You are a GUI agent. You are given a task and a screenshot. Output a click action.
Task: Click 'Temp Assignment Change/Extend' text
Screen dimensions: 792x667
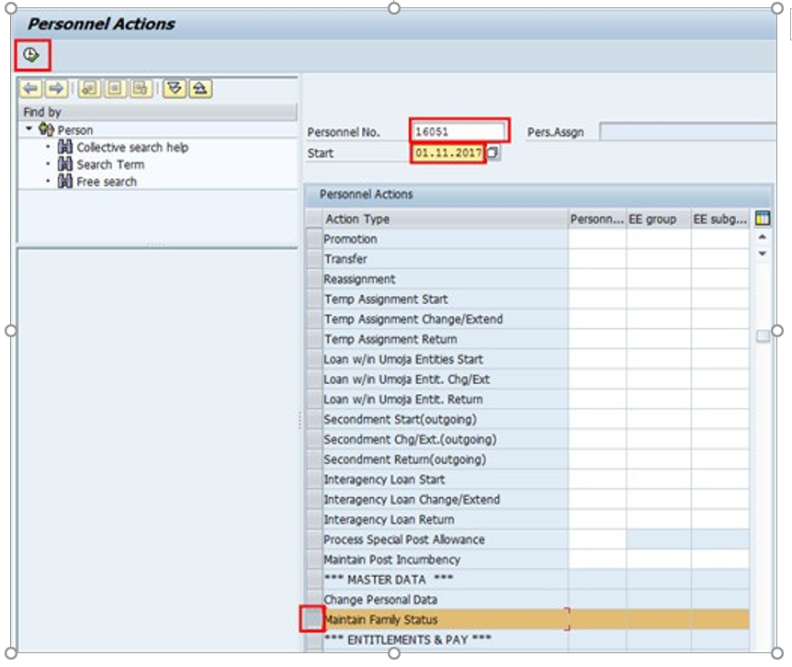coord(413,319)
